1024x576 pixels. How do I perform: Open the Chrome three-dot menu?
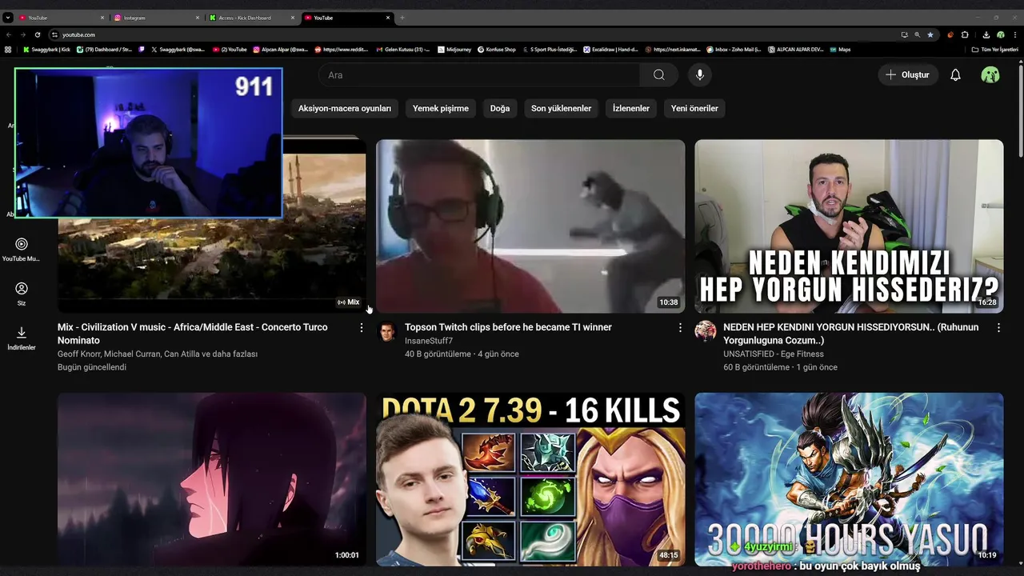coord(1014,34)
